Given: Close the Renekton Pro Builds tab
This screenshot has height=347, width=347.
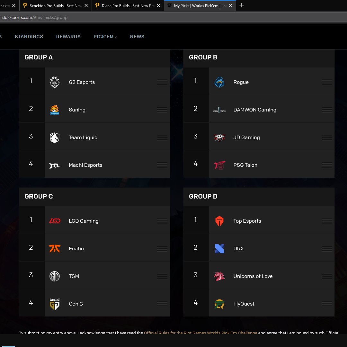Looking at the screenshot, I should (86, 5).
